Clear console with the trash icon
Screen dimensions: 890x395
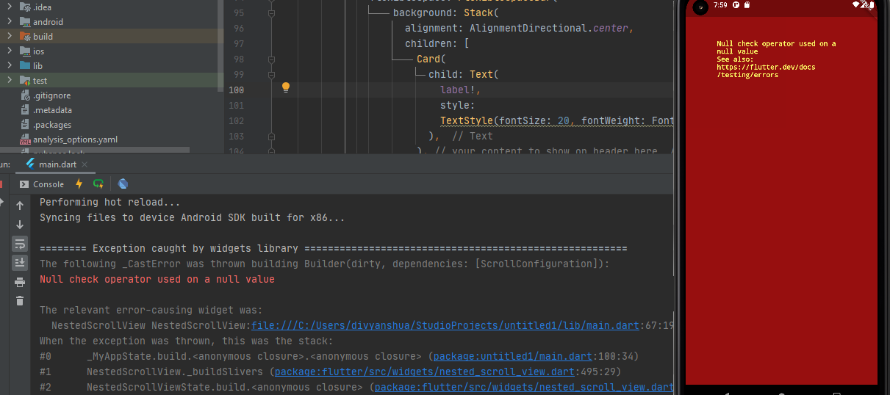point(20,301)
